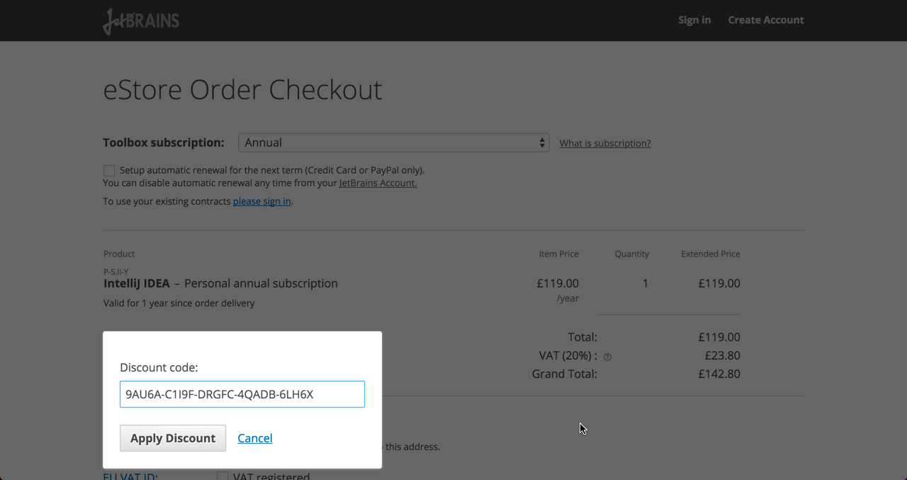Open the Toolbox subscription Annual dropdown

[393, 143]
